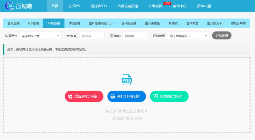Image resolution: width=255 pixels, height=140 pixels.
Task: Open the 首页 navigation tab
Action: [55, 6]
